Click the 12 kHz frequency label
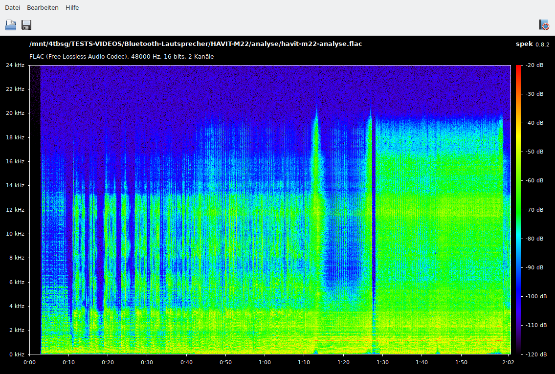The width and height of the screenshot is (555, 374). [x=15, y=209]
